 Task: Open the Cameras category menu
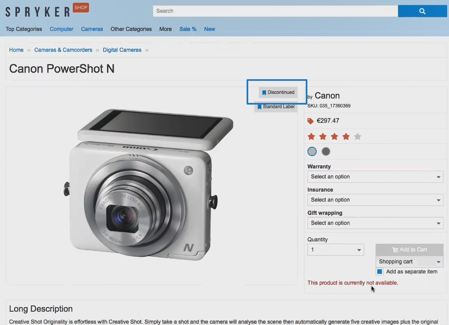point(92,29)
